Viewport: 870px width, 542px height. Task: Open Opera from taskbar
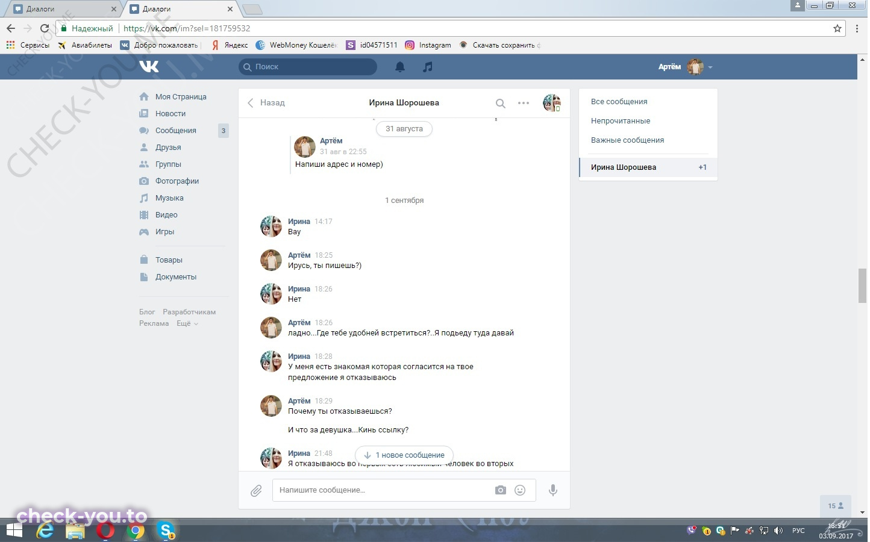pos(105,531)
